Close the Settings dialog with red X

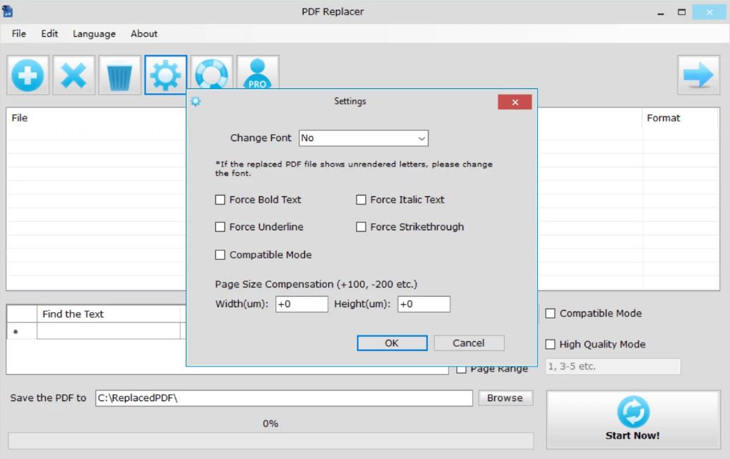click(x=515, y=102)
